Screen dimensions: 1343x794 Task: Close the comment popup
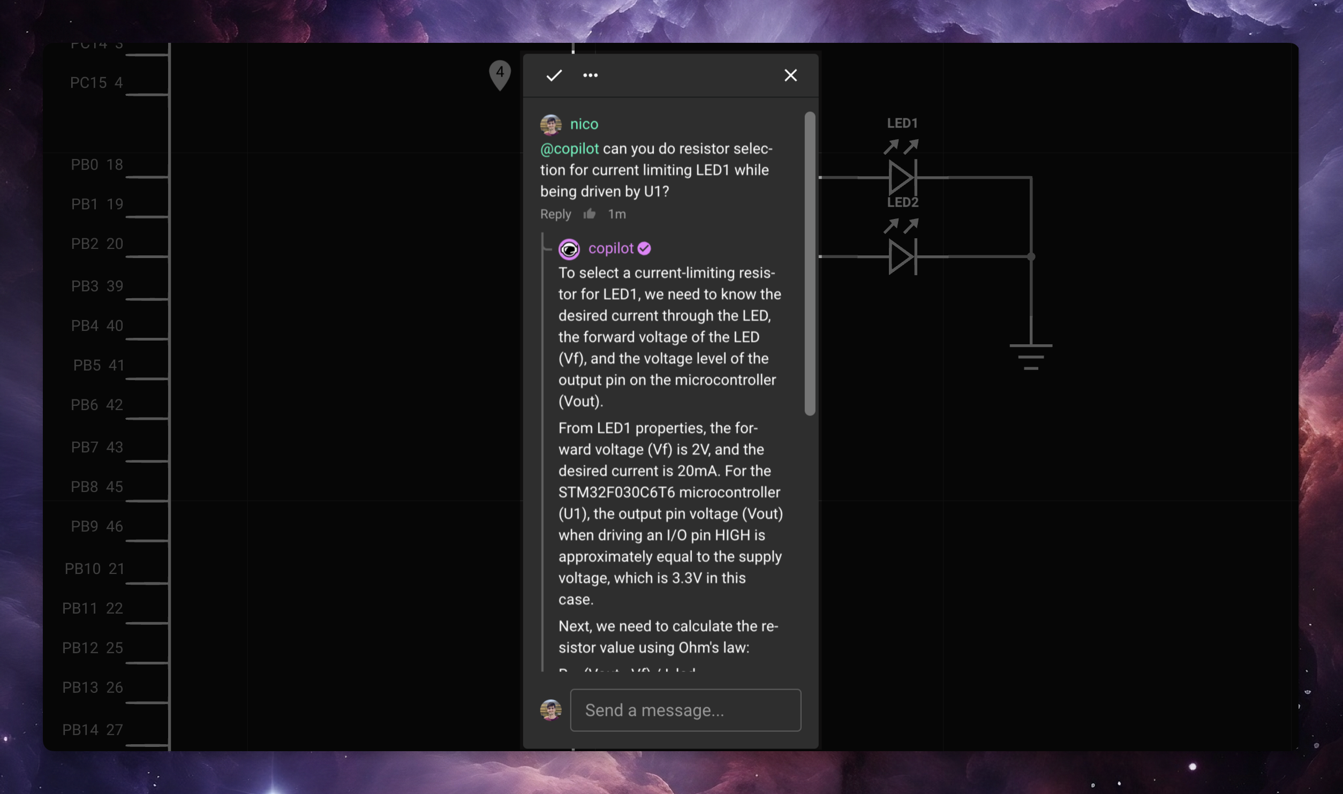coord(790,75)
